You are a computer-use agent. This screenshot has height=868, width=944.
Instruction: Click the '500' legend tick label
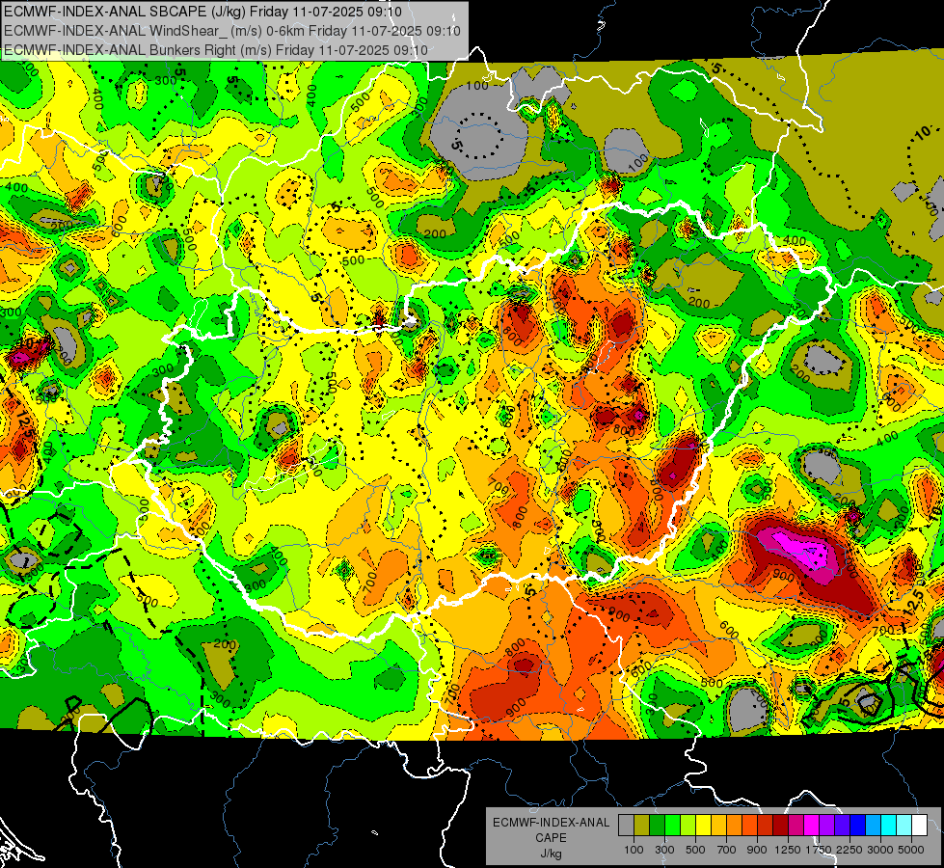point(695,850)
